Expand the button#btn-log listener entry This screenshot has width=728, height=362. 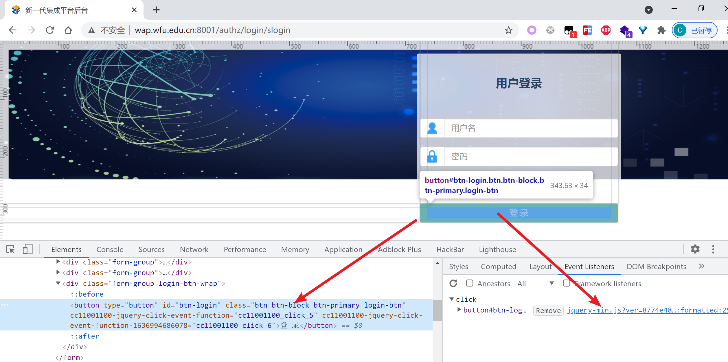click(459, 310)
